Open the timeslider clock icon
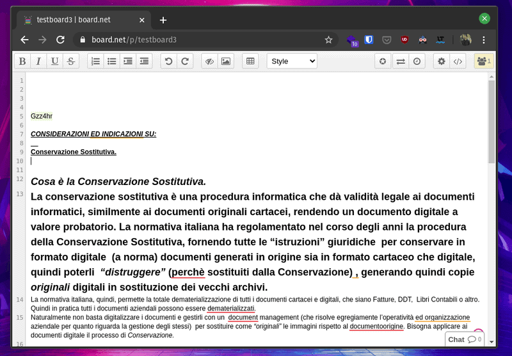Image resolution: width=512 pixels, height=356 pixels. [417, 61]
